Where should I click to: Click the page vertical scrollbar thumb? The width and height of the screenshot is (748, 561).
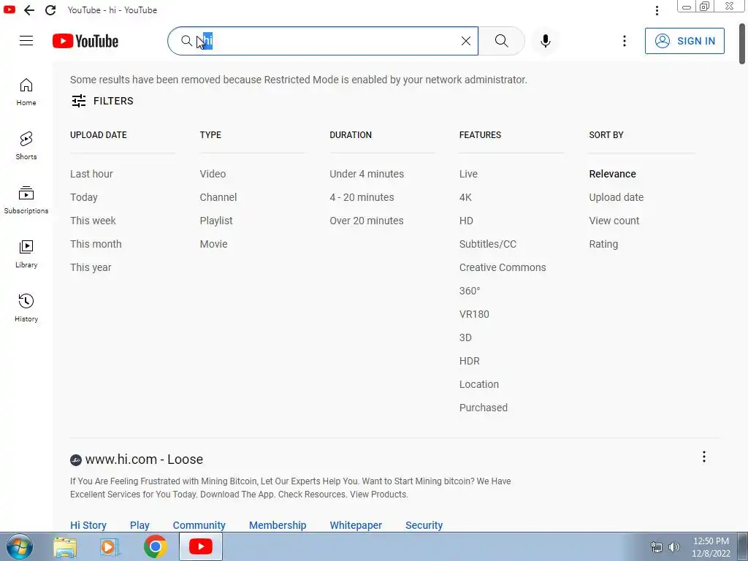pyautogui.click(x=742, y=43)
